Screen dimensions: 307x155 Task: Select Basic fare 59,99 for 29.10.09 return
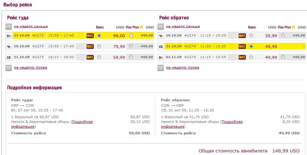(251, 36)
